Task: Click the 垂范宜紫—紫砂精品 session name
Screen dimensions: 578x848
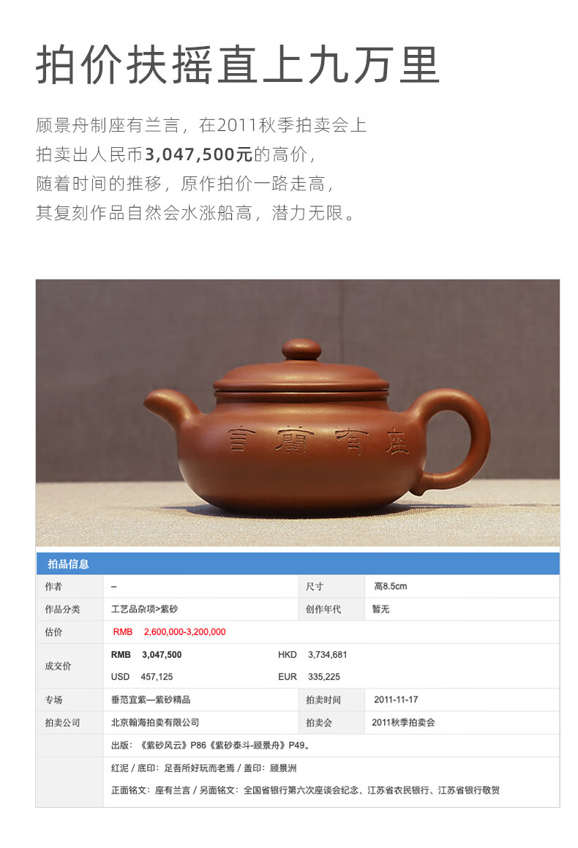Action: point(151,699)
